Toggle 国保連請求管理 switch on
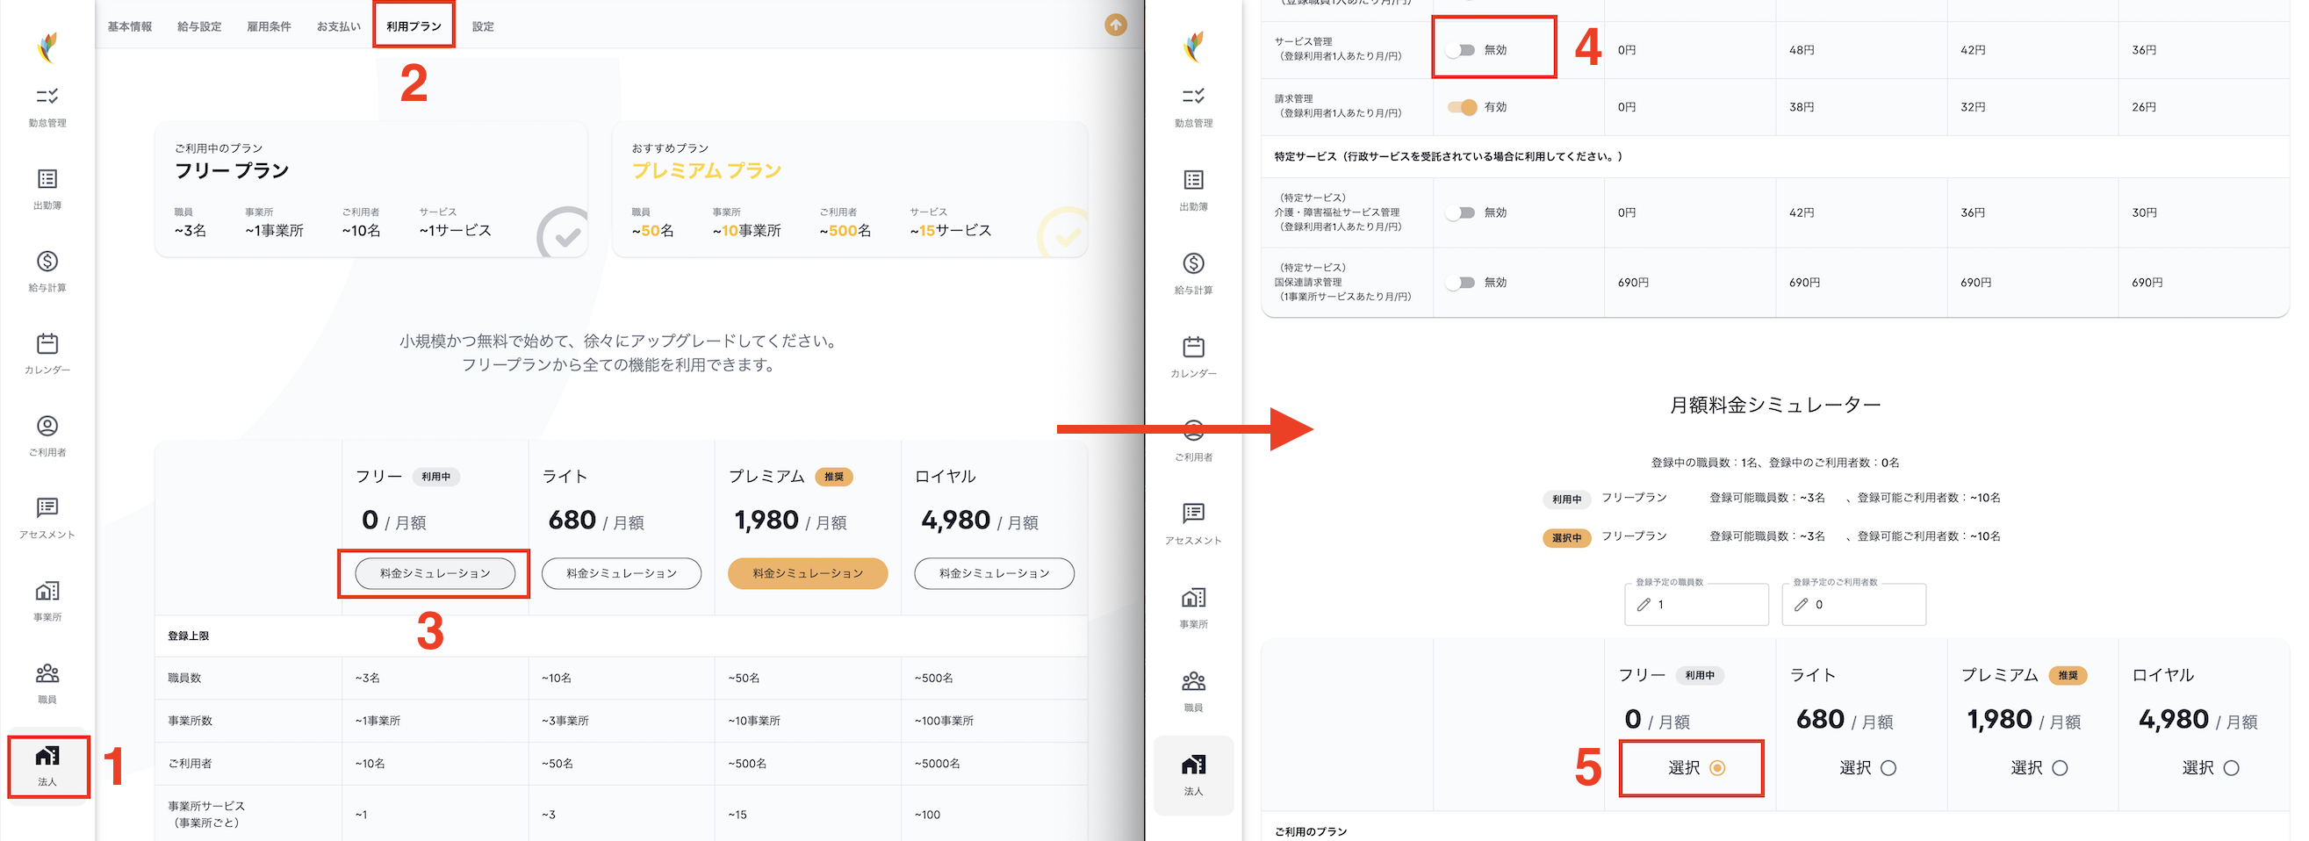This screenshot has height=841, width=2309. click(x=1461, y=283)
